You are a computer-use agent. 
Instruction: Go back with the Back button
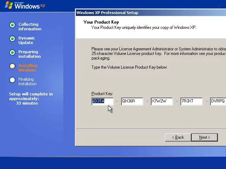[178, 137]
